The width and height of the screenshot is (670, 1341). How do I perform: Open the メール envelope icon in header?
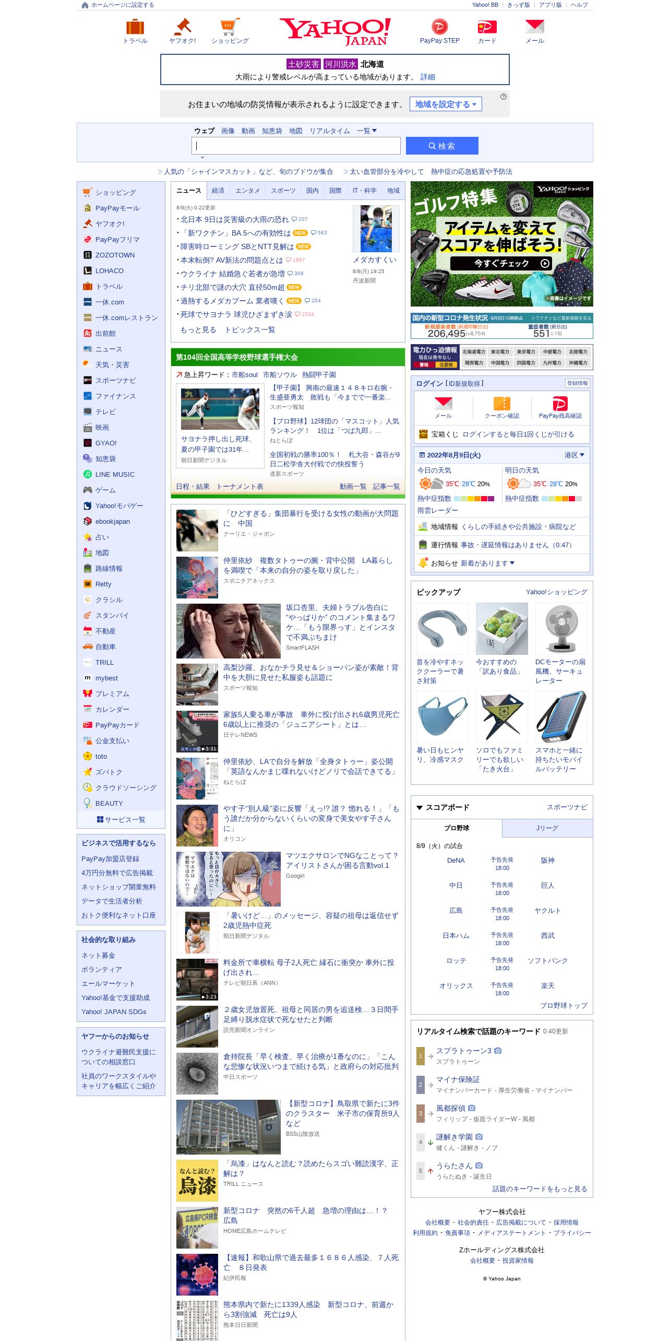click(535, 27)
